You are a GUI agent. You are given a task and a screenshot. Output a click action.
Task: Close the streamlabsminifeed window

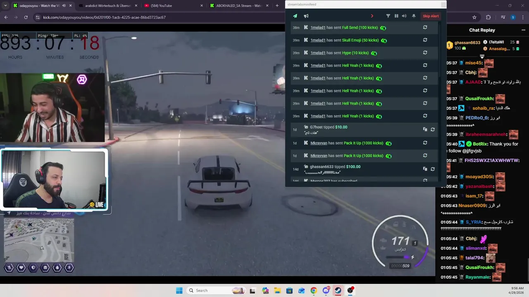(443, 5)
